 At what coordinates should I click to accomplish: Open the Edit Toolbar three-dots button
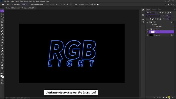[2, 71]
